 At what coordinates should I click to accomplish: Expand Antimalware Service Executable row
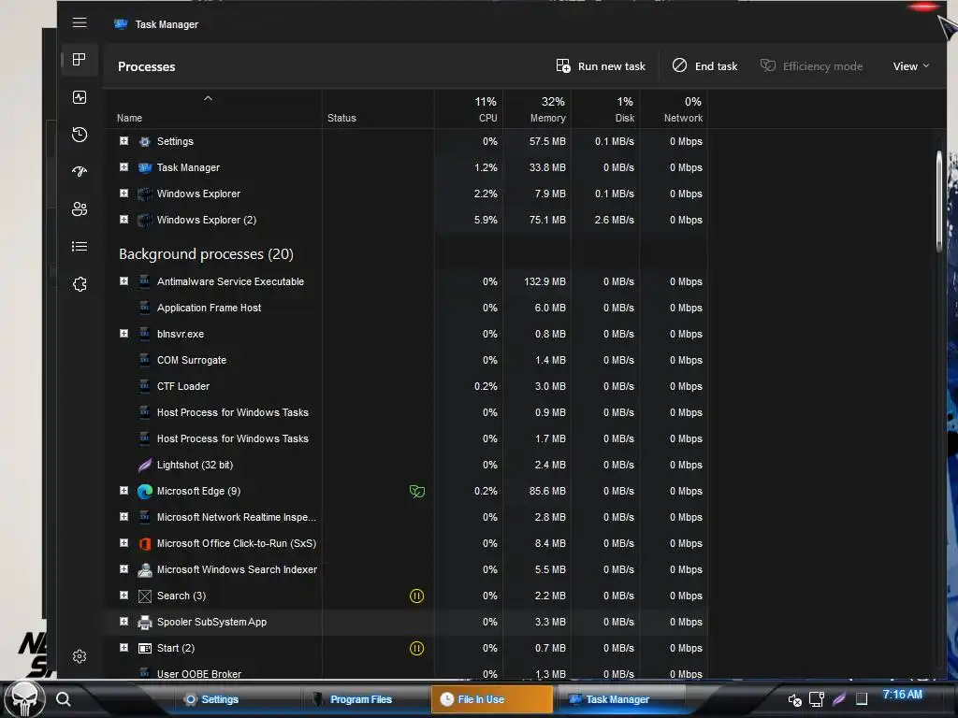(124, 281)
